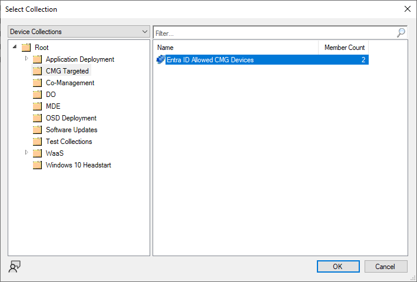
Task: Click into the Filter text field
Action: point(274,33)
